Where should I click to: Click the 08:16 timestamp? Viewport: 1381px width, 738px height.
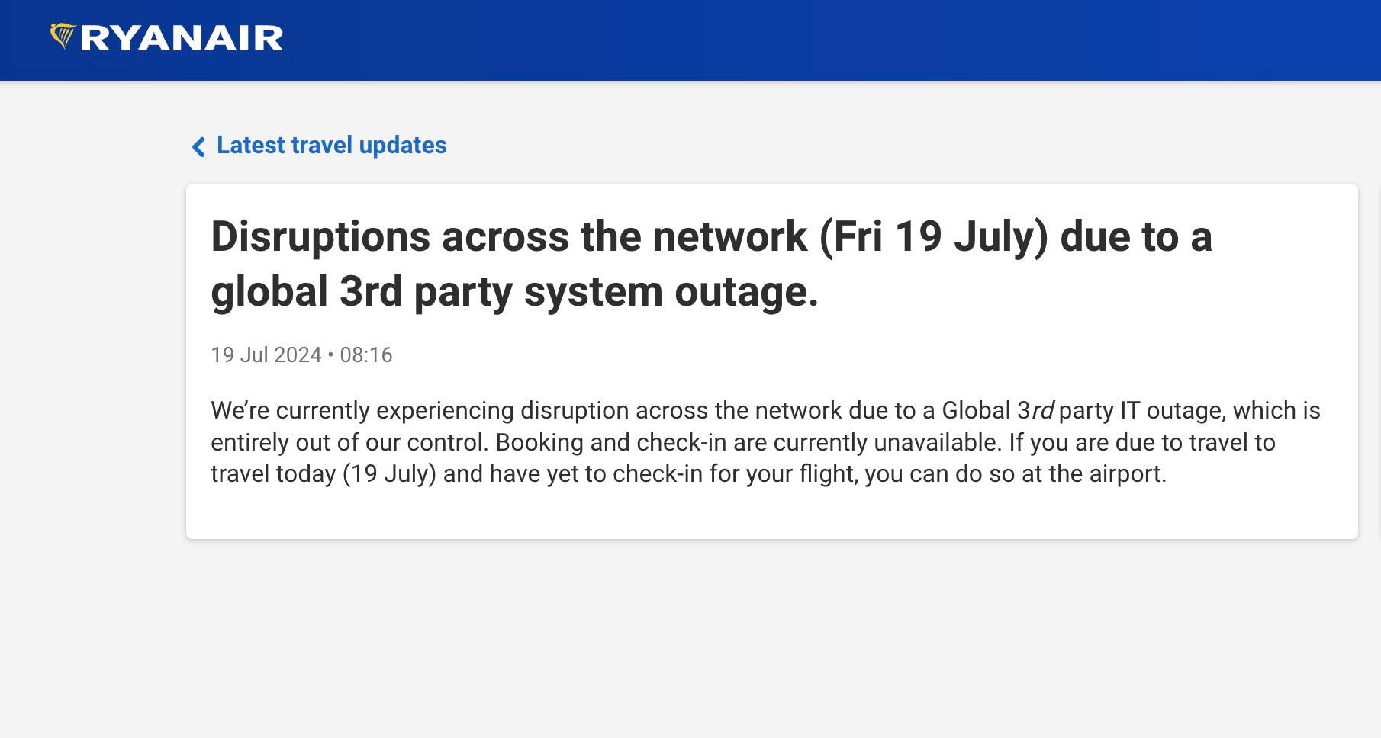point(365,355)
